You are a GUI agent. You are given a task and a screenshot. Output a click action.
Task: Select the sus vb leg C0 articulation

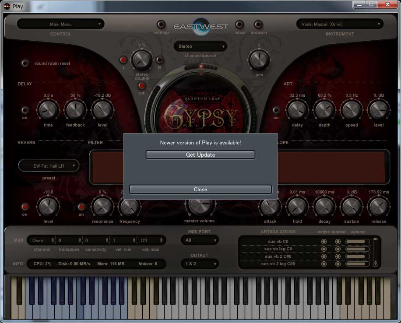[278, 249]
